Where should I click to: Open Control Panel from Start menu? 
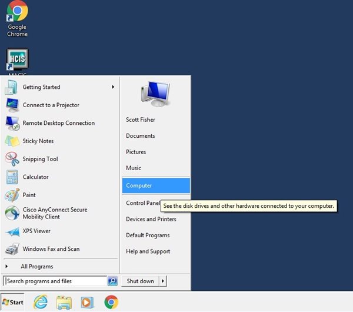pos(142,203)
